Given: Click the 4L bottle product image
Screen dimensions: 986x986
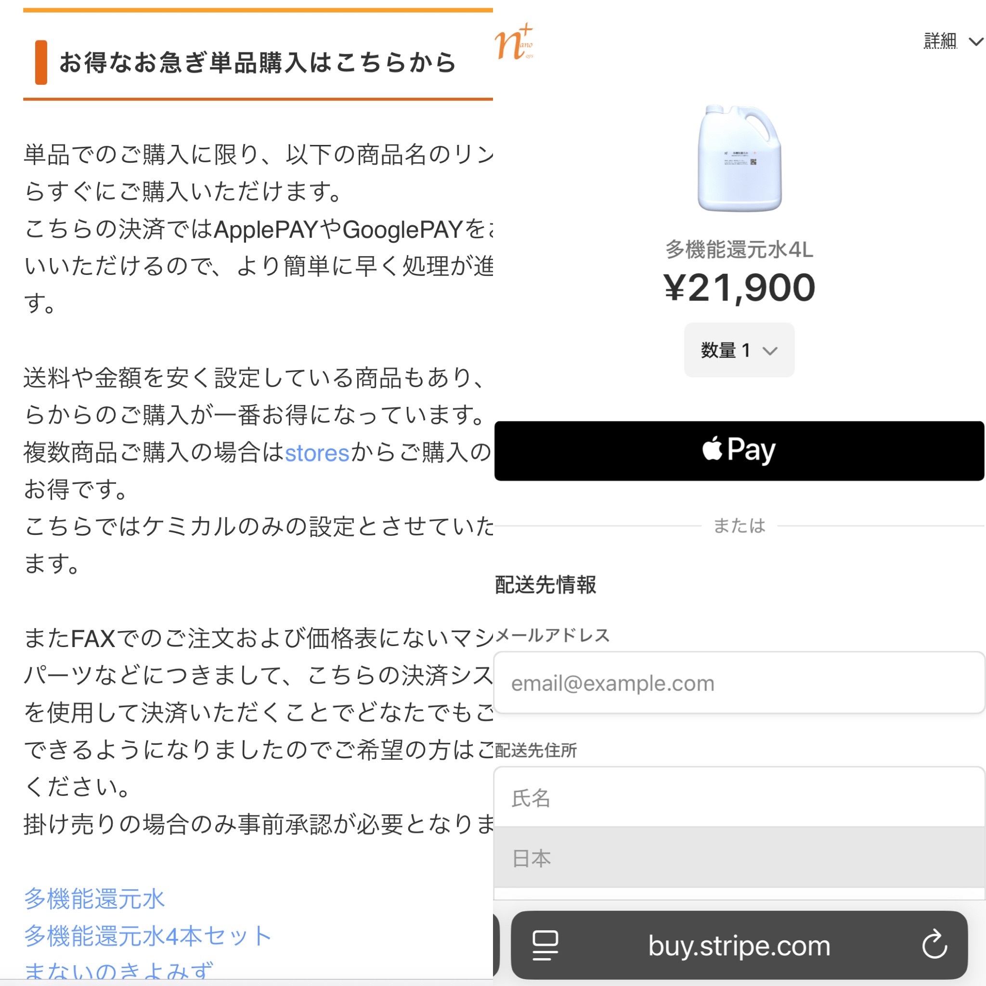Looking at the screenshot, I should tap(739, 158).
